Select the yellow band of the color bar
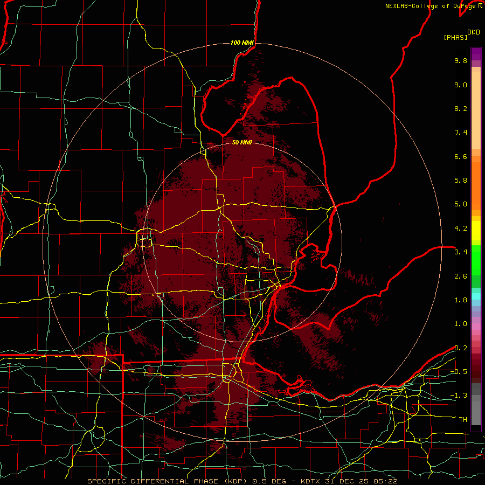Screen dimensions: 485x485 coord(476,231)
